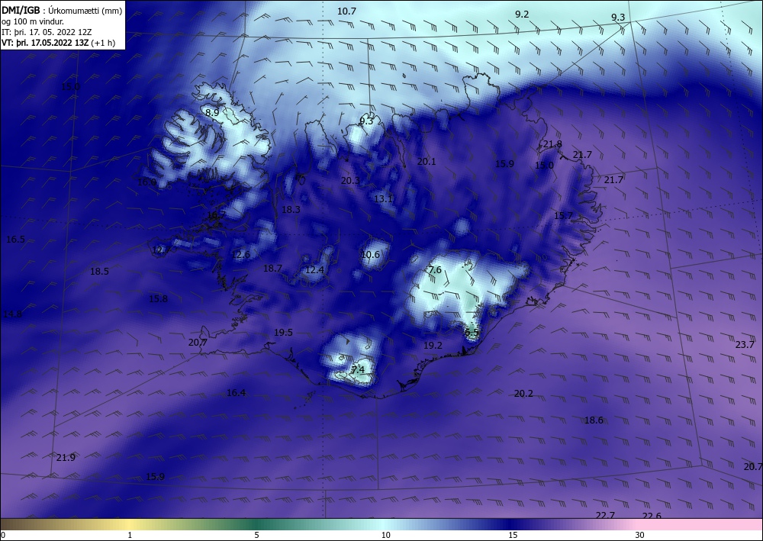The image size is (763, 541).
Task: Select the 'VT: þri. 17.05.2022 13Z (+1 h)' line
Action: (59, 42)
